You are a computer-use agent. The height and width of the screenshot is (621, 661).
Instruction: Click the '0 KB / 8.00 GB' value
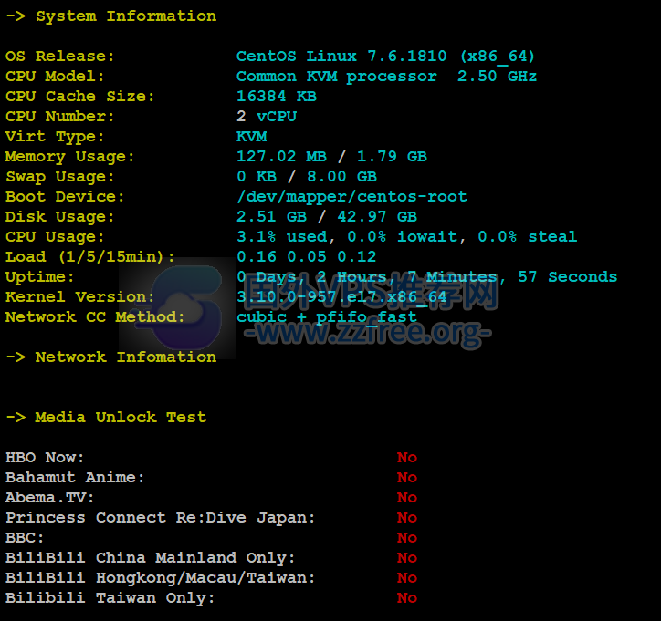(307, 176)
